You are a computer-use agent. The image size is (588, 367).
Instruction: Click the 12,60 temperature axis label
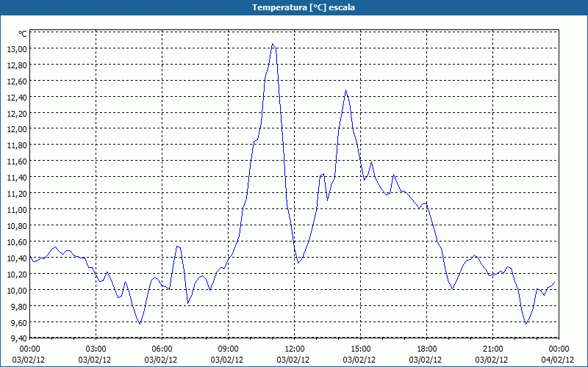tap(16, 81)
